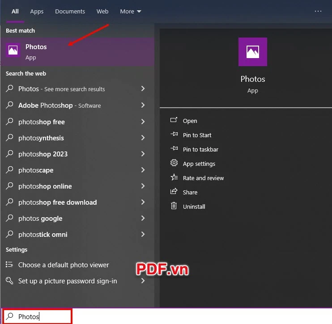The width and height of the screenshot is (332, 324).
Task: Switch to the Documents tab
Action: (x=70, y=12)
